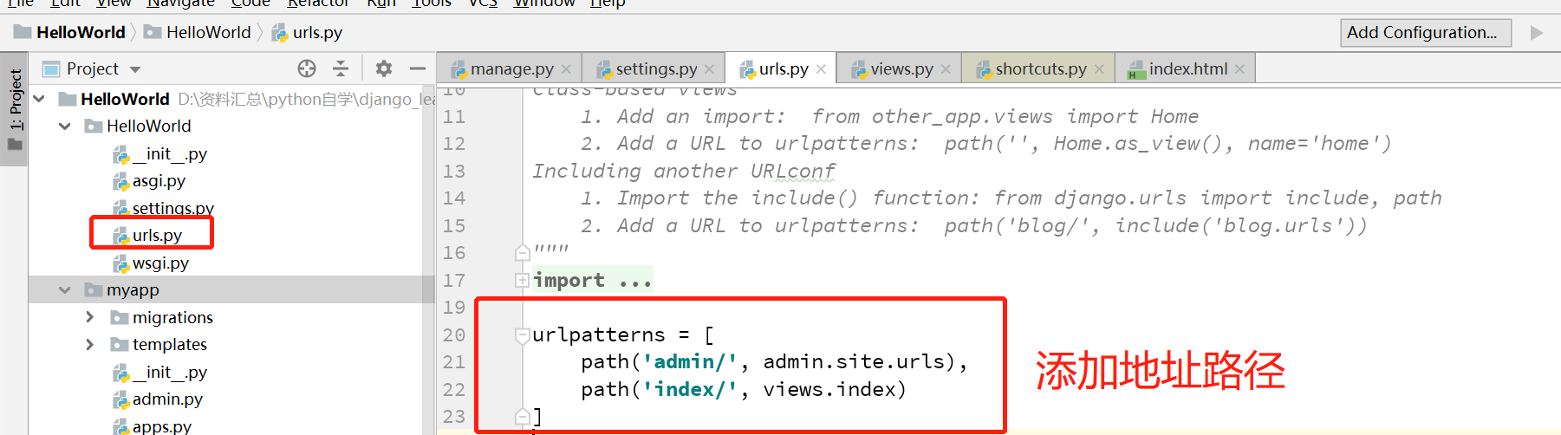Switch to the shortcuts.py tab
This screenshot has width=1561, height=435.
click(x=1040, y=69)
